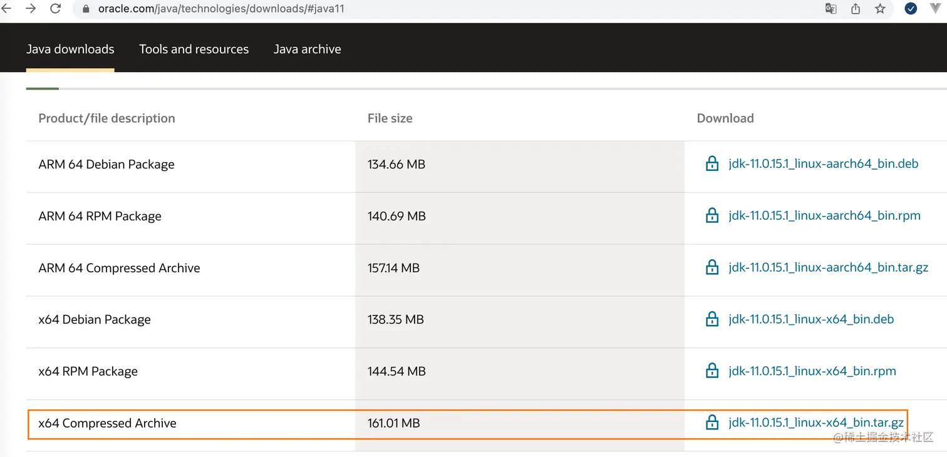This screenshot has width=947, height=457.
Task: Reload the Oracle downloads page
Action: coord(56,9)
